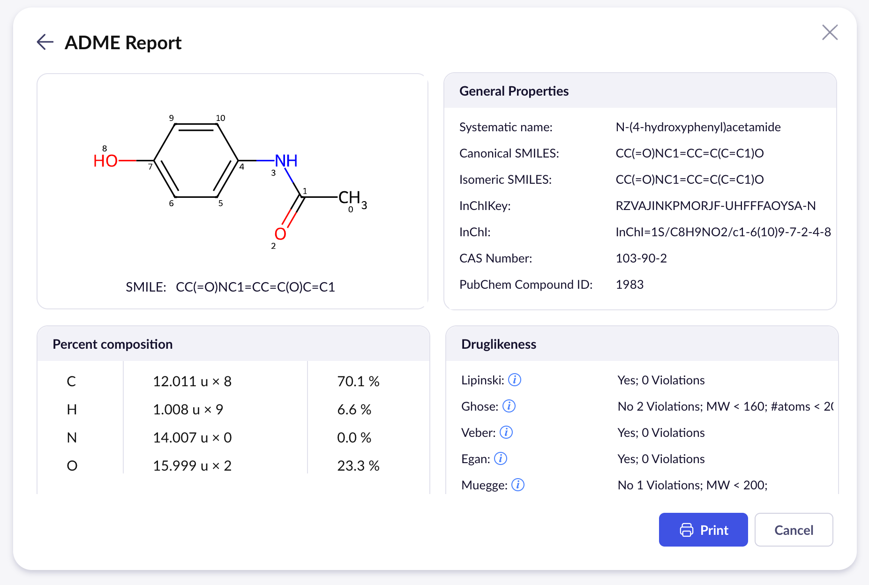This screenshot has width=869, height=585.
Task: Click the General Properties section header
Action: [514, 91]
